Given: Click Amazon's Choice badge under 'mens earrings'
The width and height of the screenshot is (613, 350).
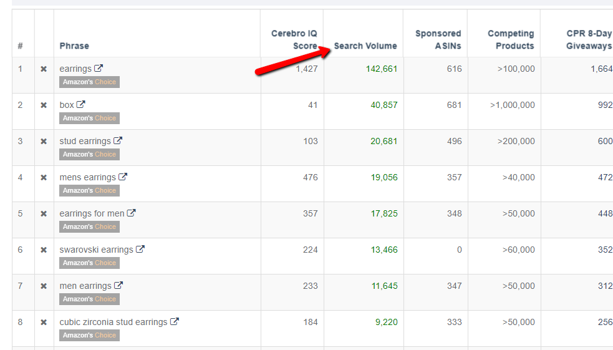Looking at the screenshot, I should coord(90,190).
